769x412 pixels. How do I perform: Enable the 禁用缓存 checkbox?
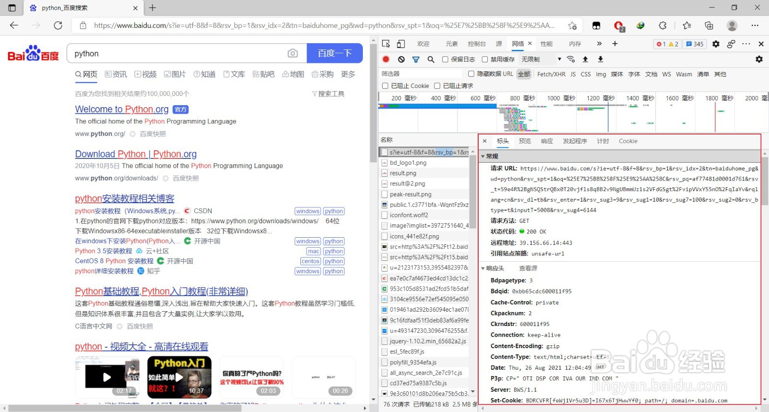click(485, 60)
